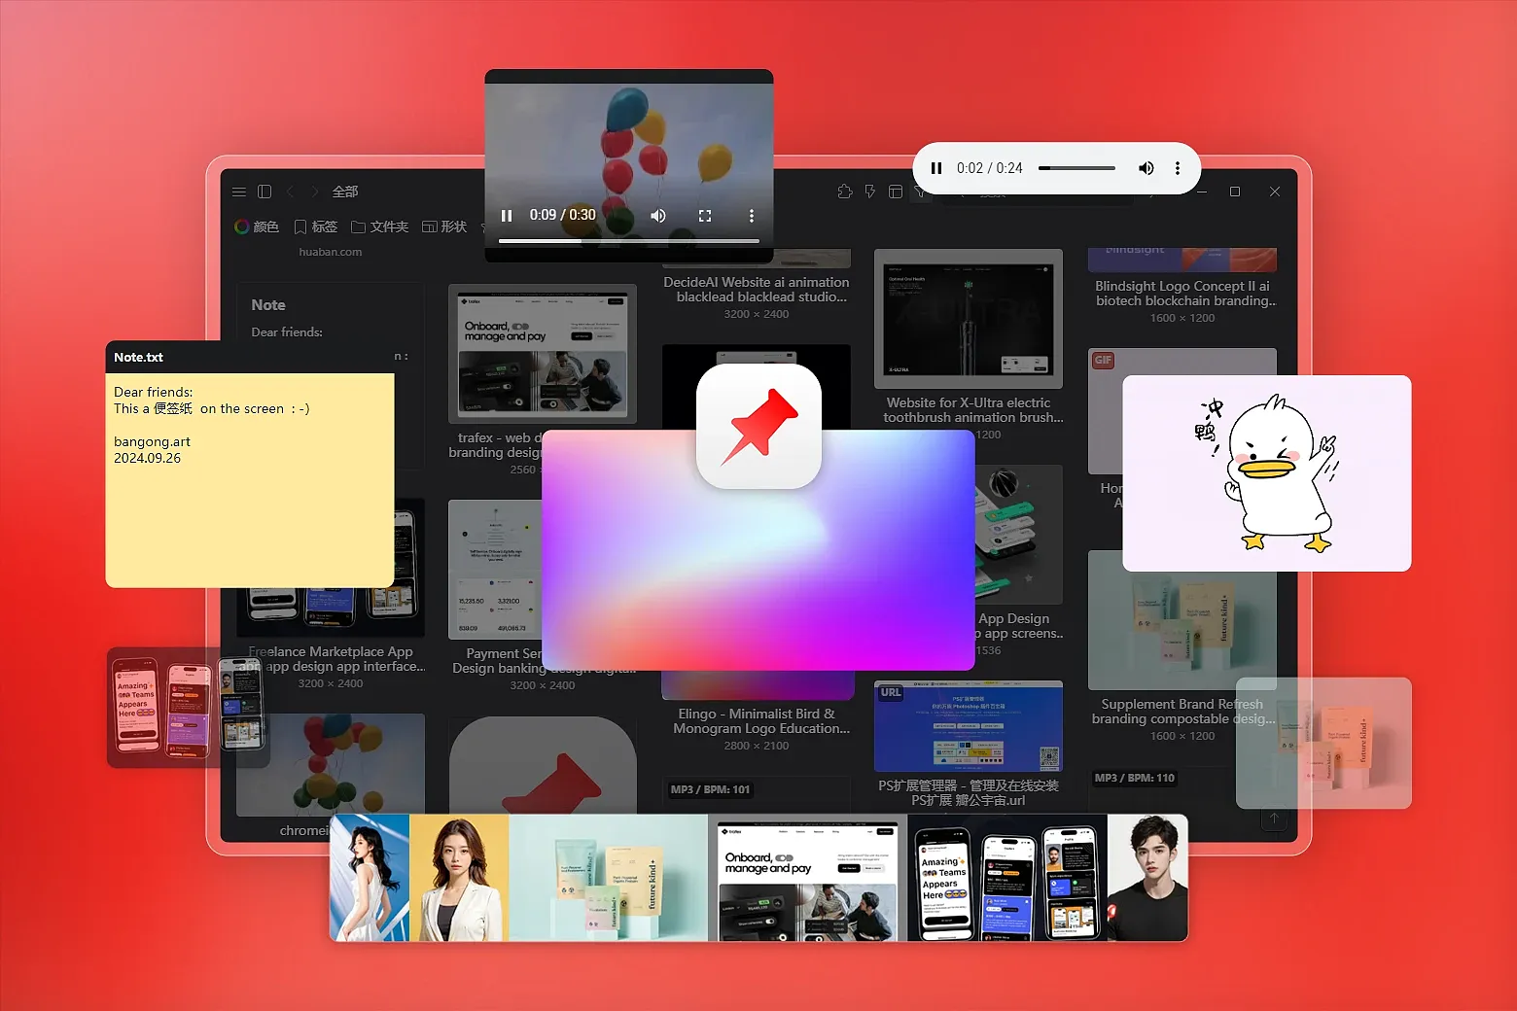The image size is (1517, 1011).
Task: Click the lightning bolt icon
Action: tap(869, 192)
